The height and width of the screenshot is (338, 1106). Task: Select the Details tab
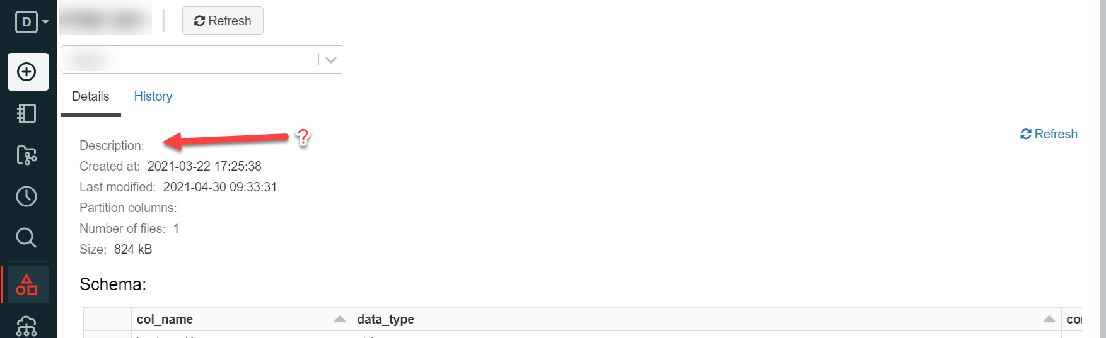tap(90, 96)
